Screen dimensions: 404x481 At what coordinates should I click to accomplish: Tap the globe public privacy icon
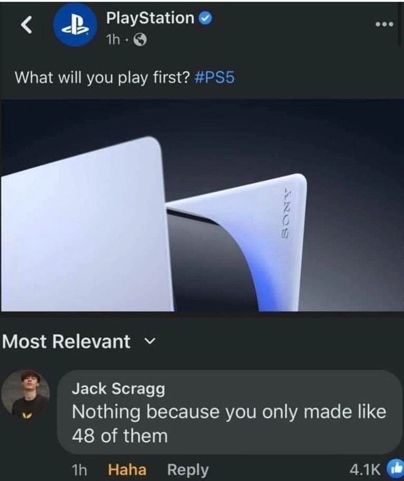click(x=140, y=40)
